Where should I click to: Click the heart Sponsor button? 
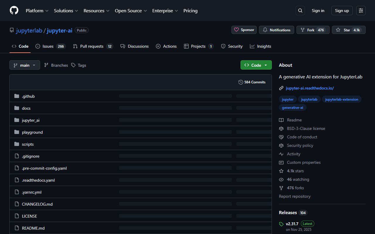click(x=244, y=30)
